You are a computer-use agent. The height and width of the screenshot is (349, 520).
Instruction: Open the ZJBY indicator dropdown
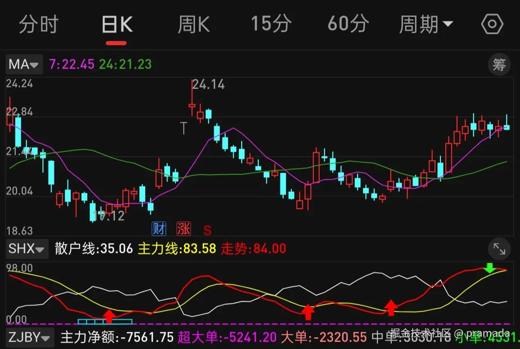click(30, 338)
